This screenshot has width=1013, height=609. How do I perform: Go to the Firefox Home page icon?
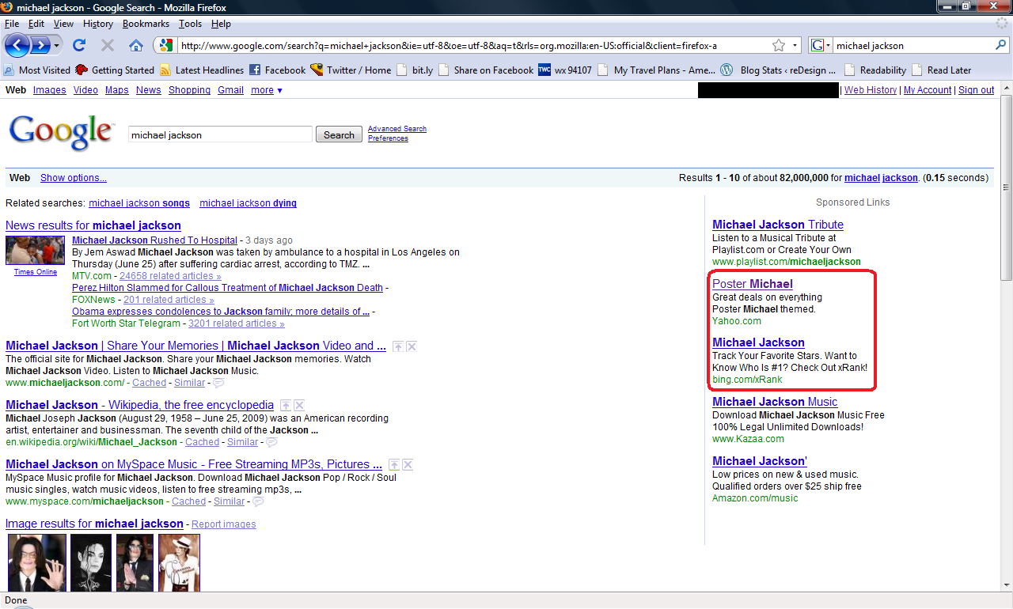tap(136, 45)
